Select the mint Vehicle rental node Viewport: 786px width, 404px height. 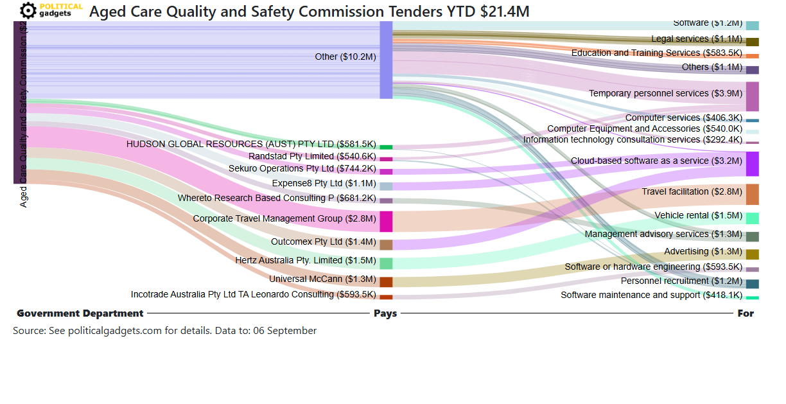point(752,218)
